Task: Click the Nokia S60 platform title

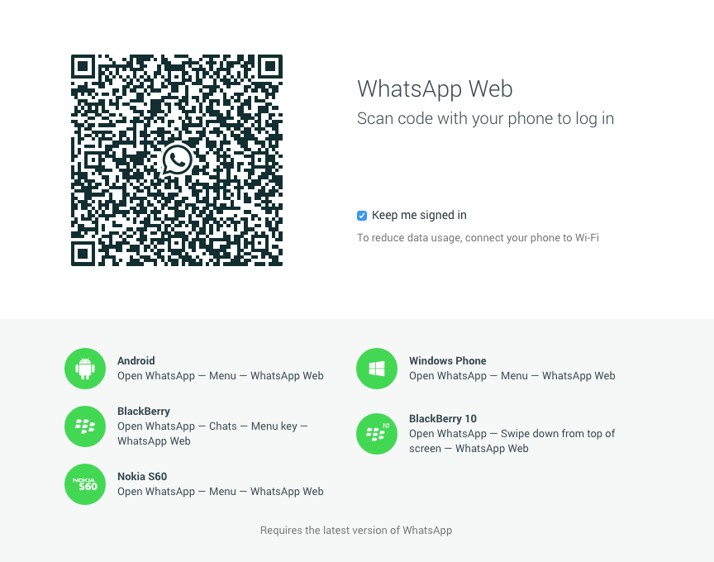Action: tap(142, 476)
